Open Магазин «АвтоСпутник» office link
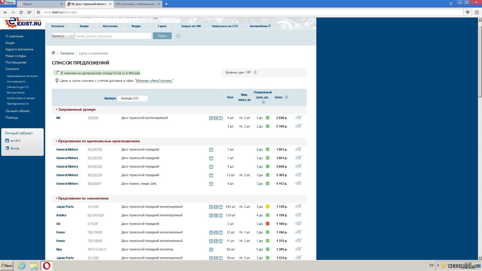The width and height of the screenshot is (482, 271). pos(154,81)
